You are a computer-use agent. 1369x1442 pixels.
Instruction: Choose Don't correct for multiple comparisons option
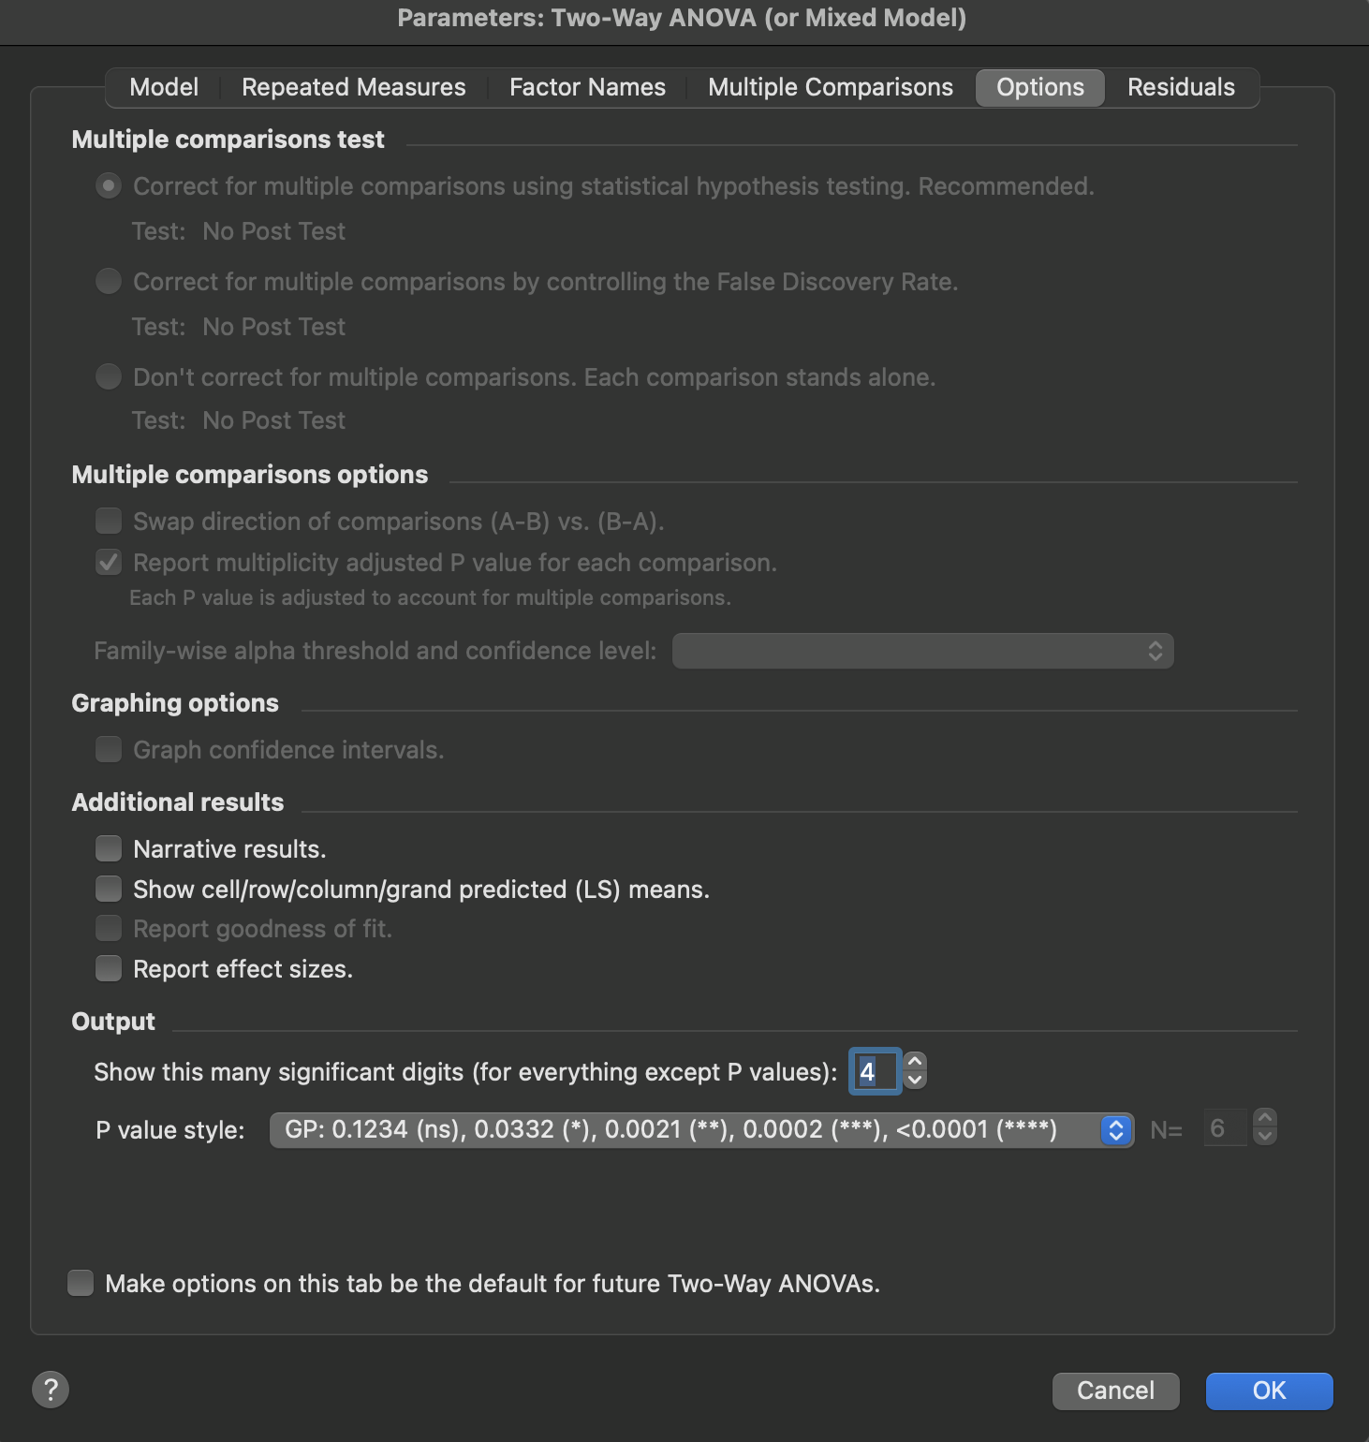[109, 376]
